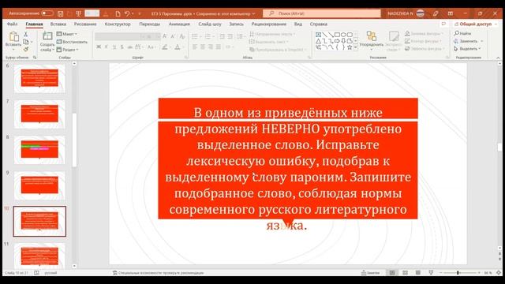Open the Выделить select dropdown
Image resolution: width=505 pixels, height=284 pixels.
467,49
